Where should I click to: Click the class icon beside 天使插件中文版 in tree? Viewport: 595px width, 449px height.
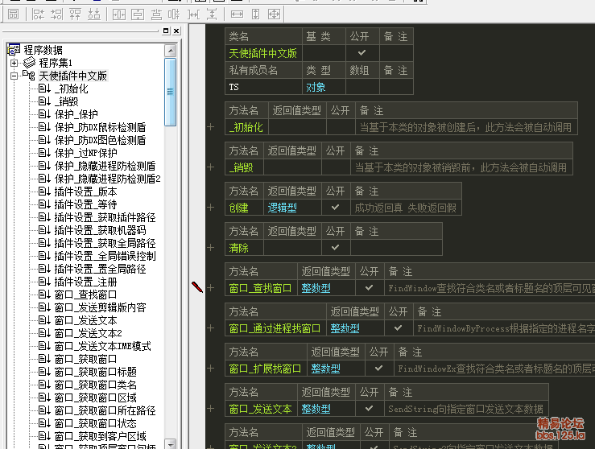29,75
